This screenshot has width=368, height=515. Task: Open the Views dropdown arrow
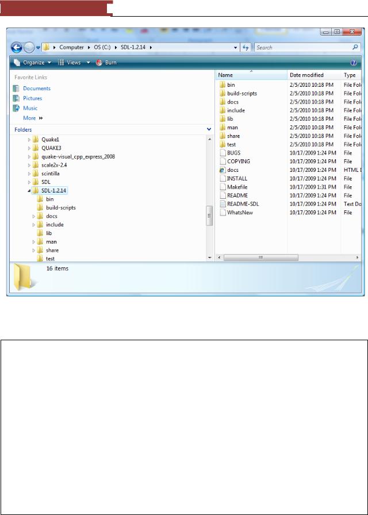coord(88,63)
